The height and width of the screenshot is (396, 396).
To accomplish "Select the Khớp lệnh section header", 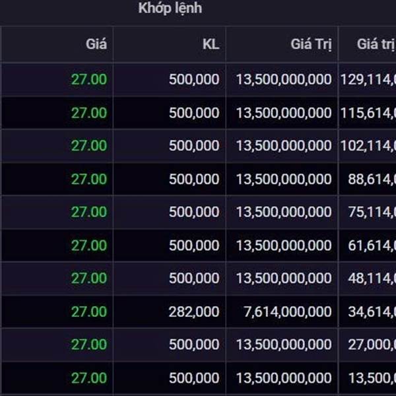I will pos(170,9).
